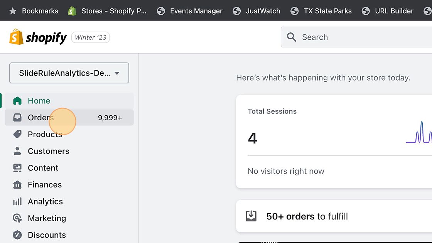Select the Winter '23 edition badge
432x243 pixels.
91,37
